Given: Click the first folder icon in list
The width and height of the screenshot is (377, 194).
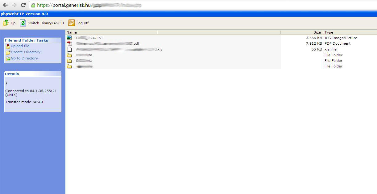Looking at the screenshot, I should (69, 55).
